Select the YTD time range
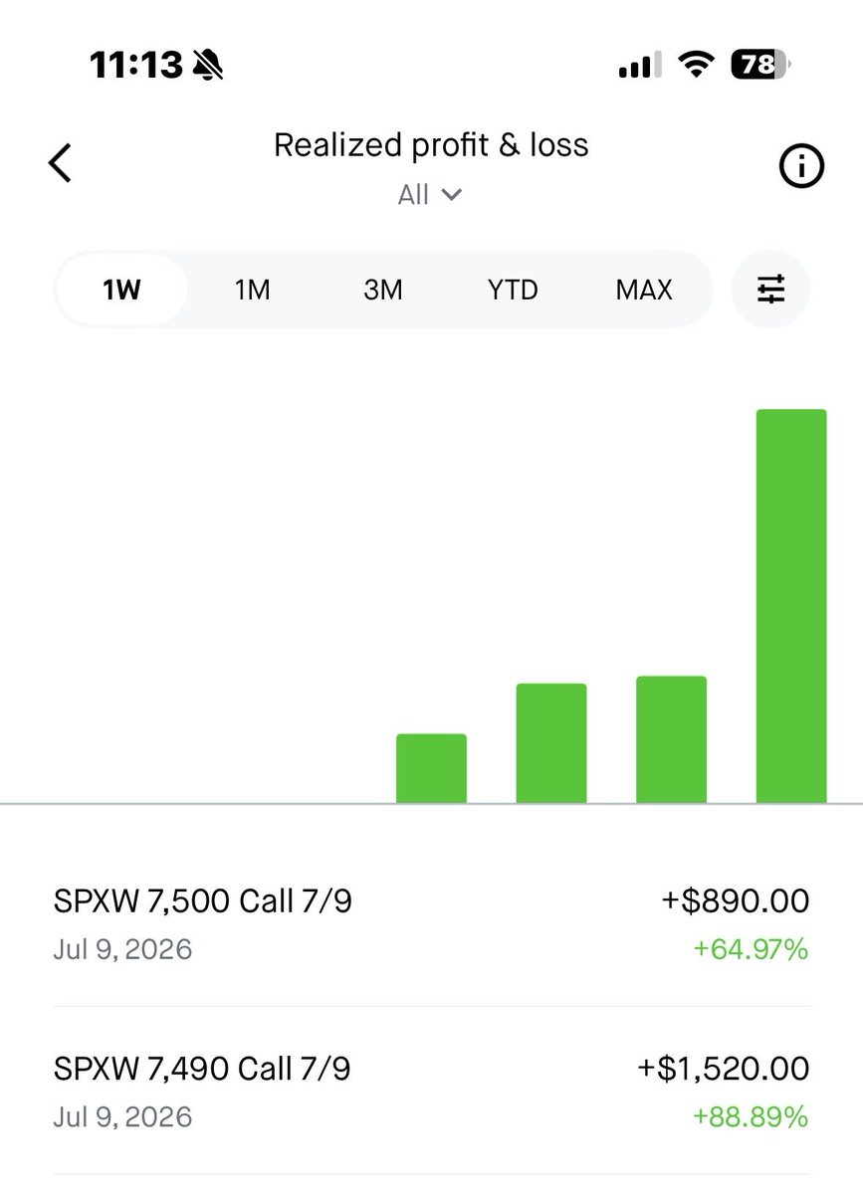Viewport: 863px width, 1194px height. [x=513, y=290]
